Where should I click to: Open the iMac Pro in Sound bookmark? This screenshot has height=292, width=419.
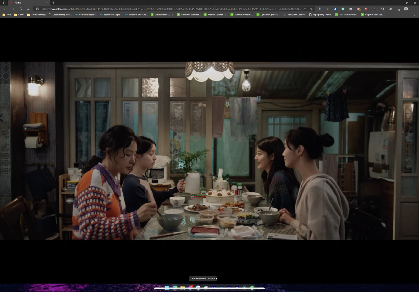[136, 15]
